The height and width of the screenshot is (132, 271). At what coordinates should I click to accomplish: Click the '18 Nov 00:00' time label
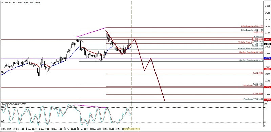[x=83, y=129]
